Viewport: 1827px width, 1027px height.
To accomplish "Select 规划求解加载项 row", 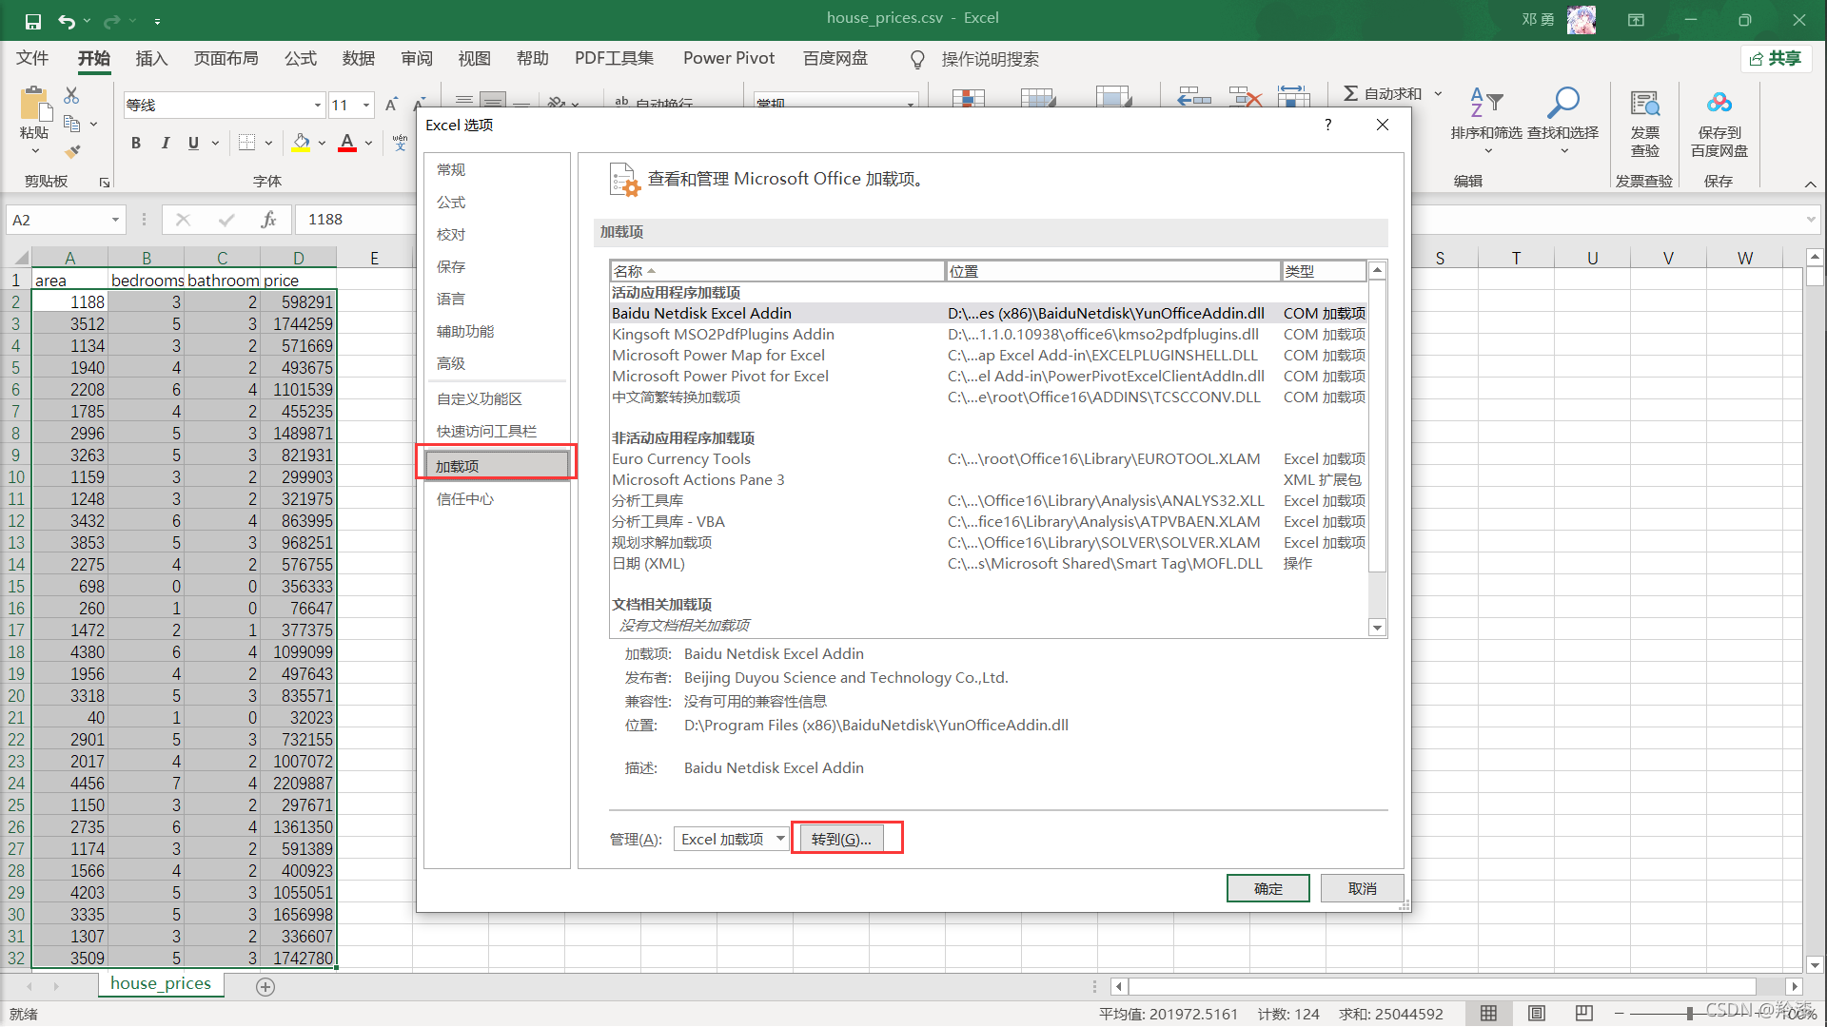I will pyautogui.click(x=988, y=543).
